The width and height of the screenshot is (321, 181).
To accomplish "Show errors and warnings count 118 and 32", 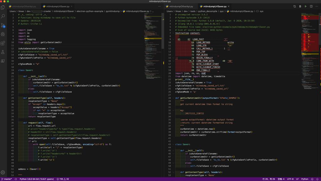I will [63, 179].
